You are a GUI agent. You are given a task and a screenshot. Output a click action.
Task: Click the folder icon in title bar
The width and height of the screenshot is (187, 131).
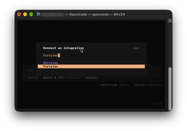(x=39, y=14)
